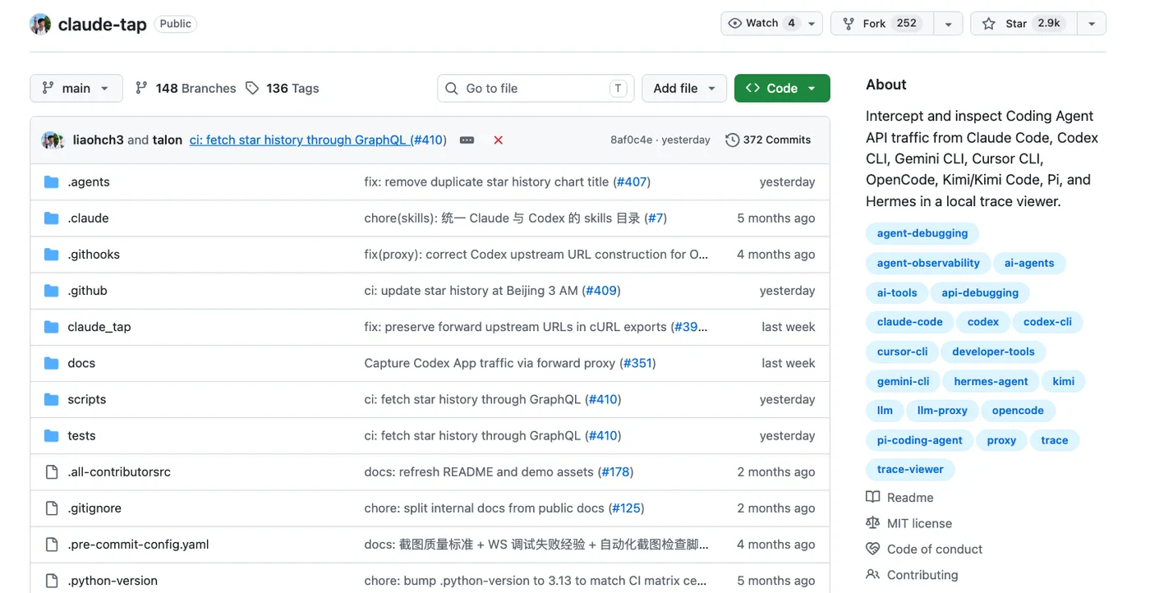The height and width of the screenshot is (593, 1150).
Task: Select the claude-code topic tag
Action: point(910,322)
